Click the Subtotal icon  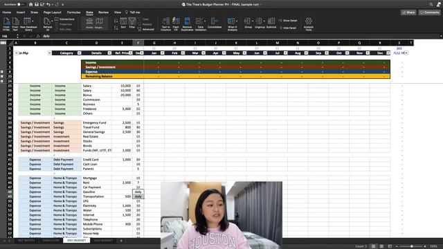[271, 21]
